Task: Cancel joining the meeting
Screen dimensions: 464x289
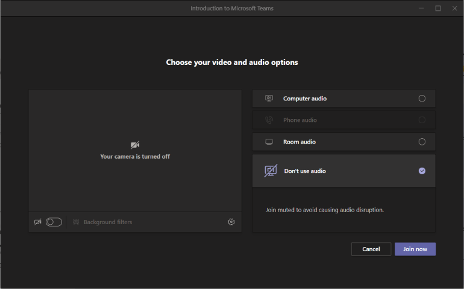Action: [371, 249]
